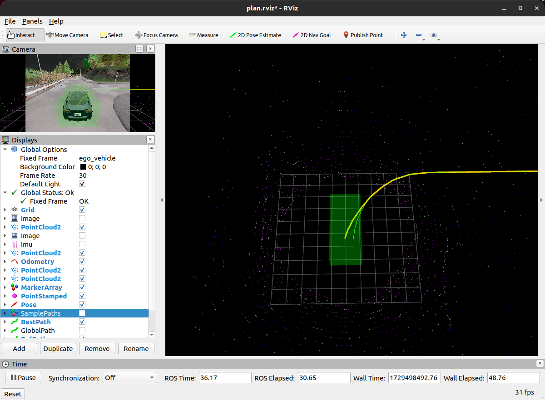Viewport: 545px width, 400px height.
Task: Activate the 2D Nav Goal tool
Action: point(312,35)
